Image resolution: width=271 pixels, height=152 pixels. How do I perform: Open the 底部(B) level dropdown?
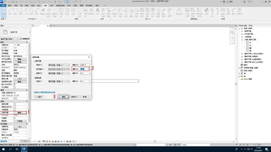(x=59, y=73)
